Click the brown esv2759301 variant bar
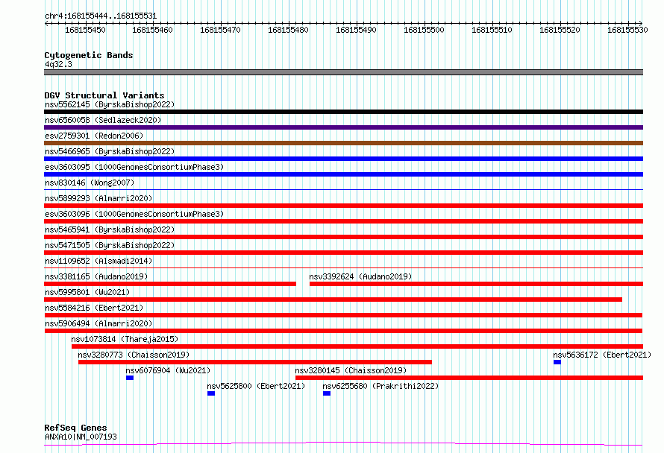This screenshot has height=453, width=664. point(343,143)
